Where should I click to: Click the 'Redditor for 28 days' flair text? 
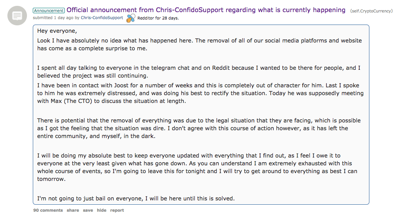(x=158, y=18)
